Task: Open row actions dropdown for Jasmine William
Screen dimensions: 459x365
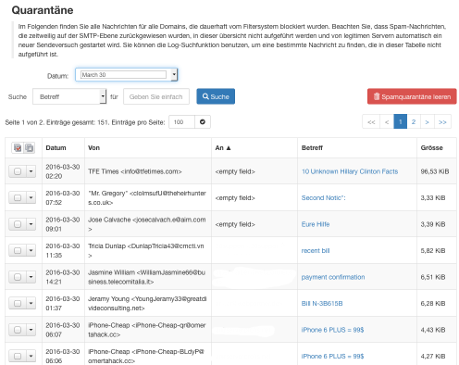Action: pos(31,277)
